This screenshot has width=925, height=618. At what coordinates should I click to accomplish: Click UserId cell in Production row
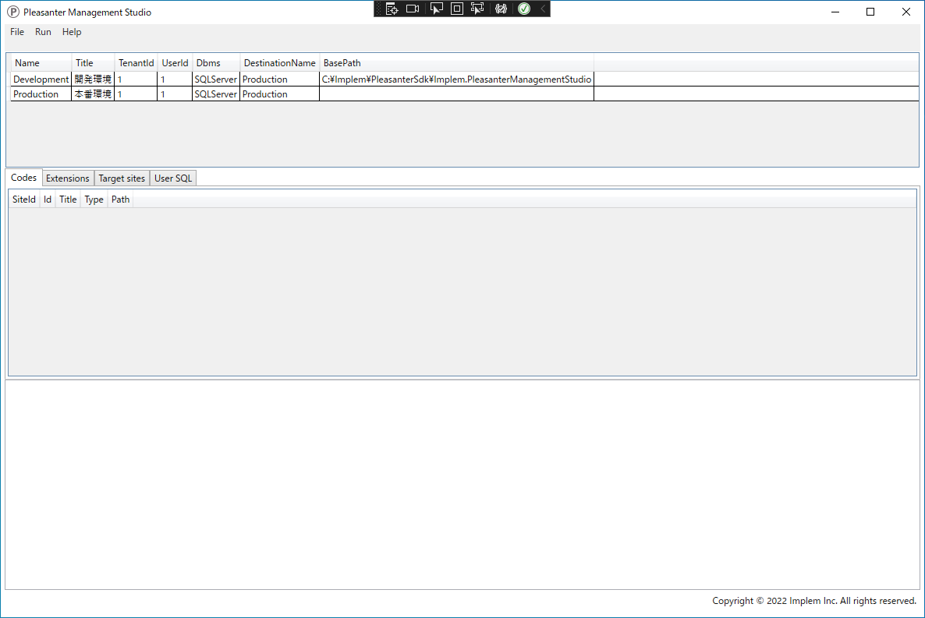(x=175, y=94)
